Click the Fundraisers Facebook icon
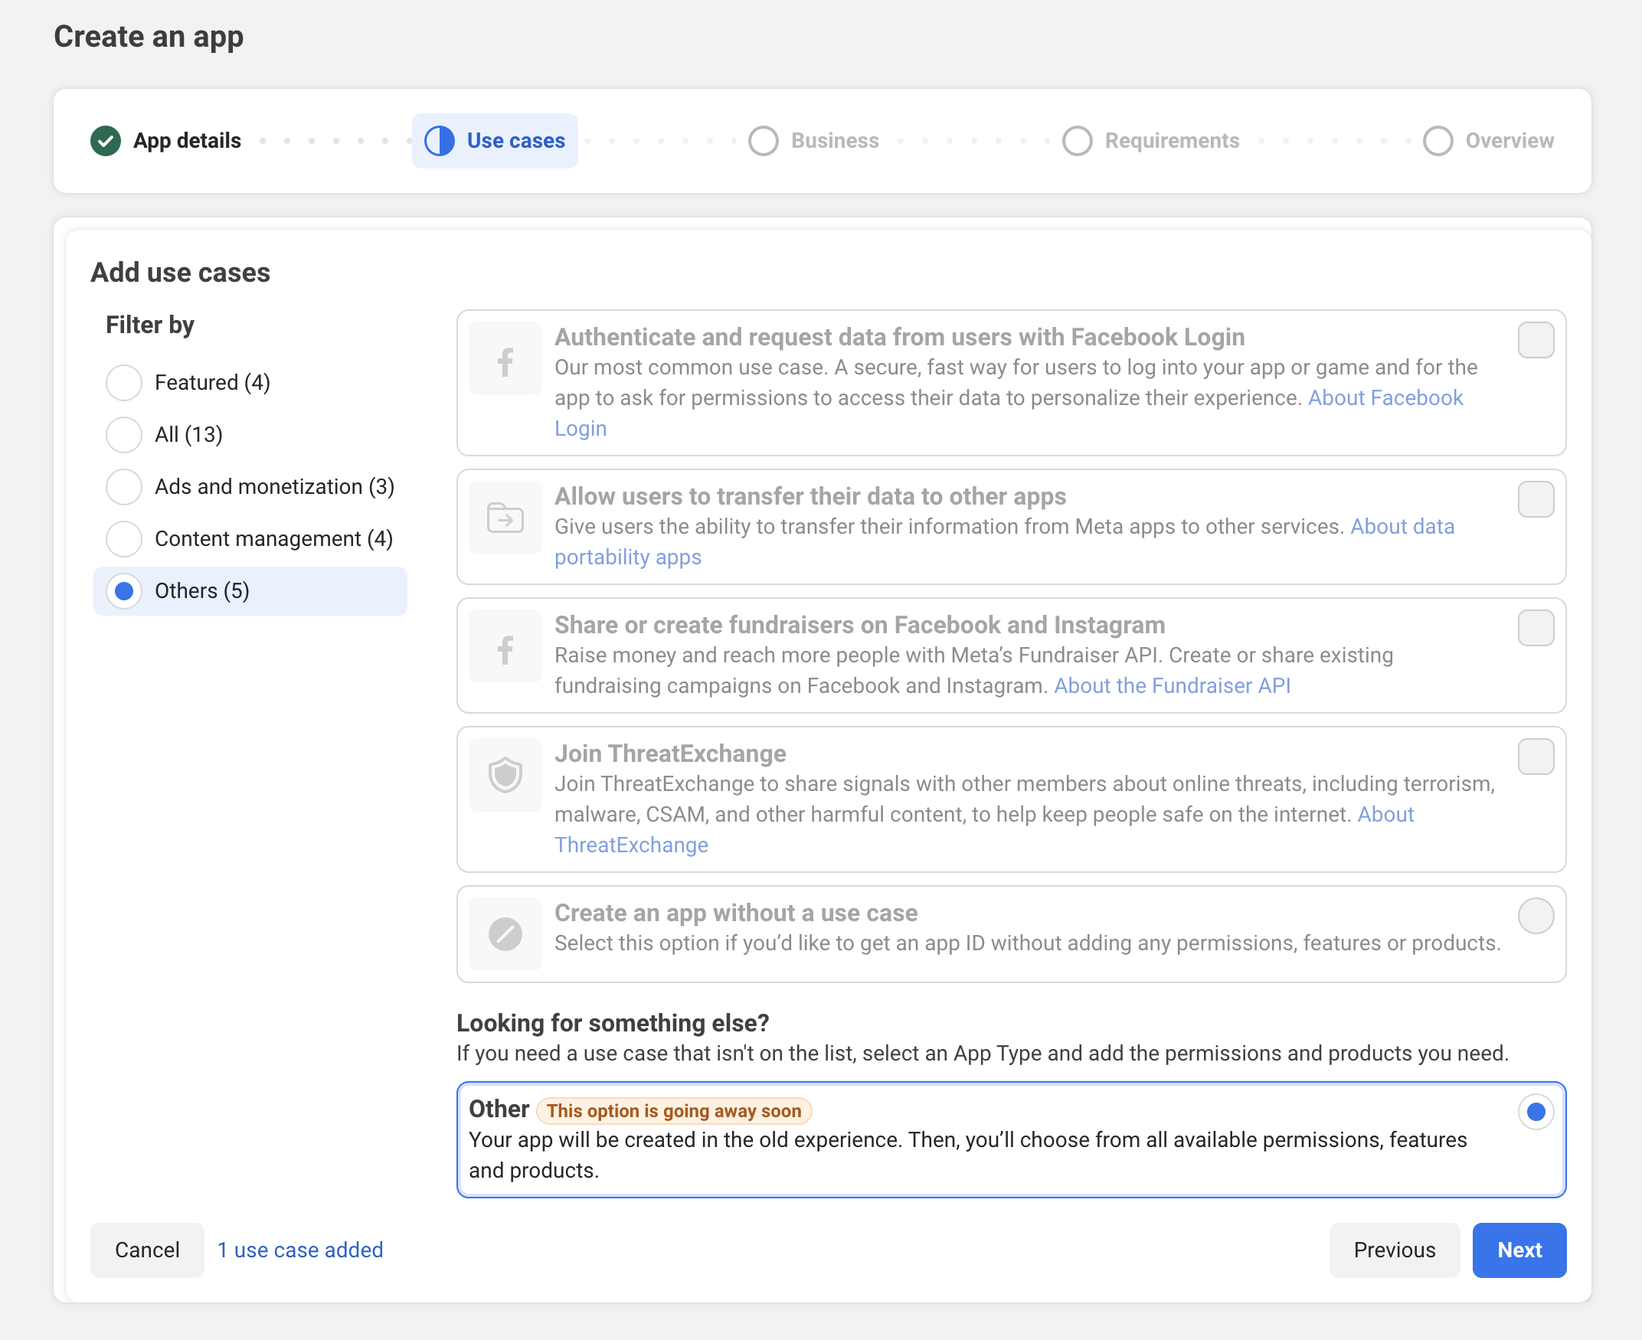Screen dimensions: 1642x1340 [x=505, y=648]
